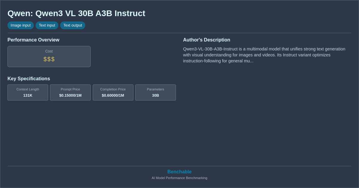Click the Image input capability badge

click(20, 25)
